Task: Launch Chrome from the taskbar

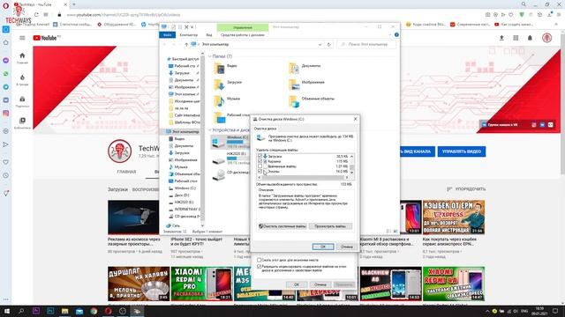Action: coord(94,311)
